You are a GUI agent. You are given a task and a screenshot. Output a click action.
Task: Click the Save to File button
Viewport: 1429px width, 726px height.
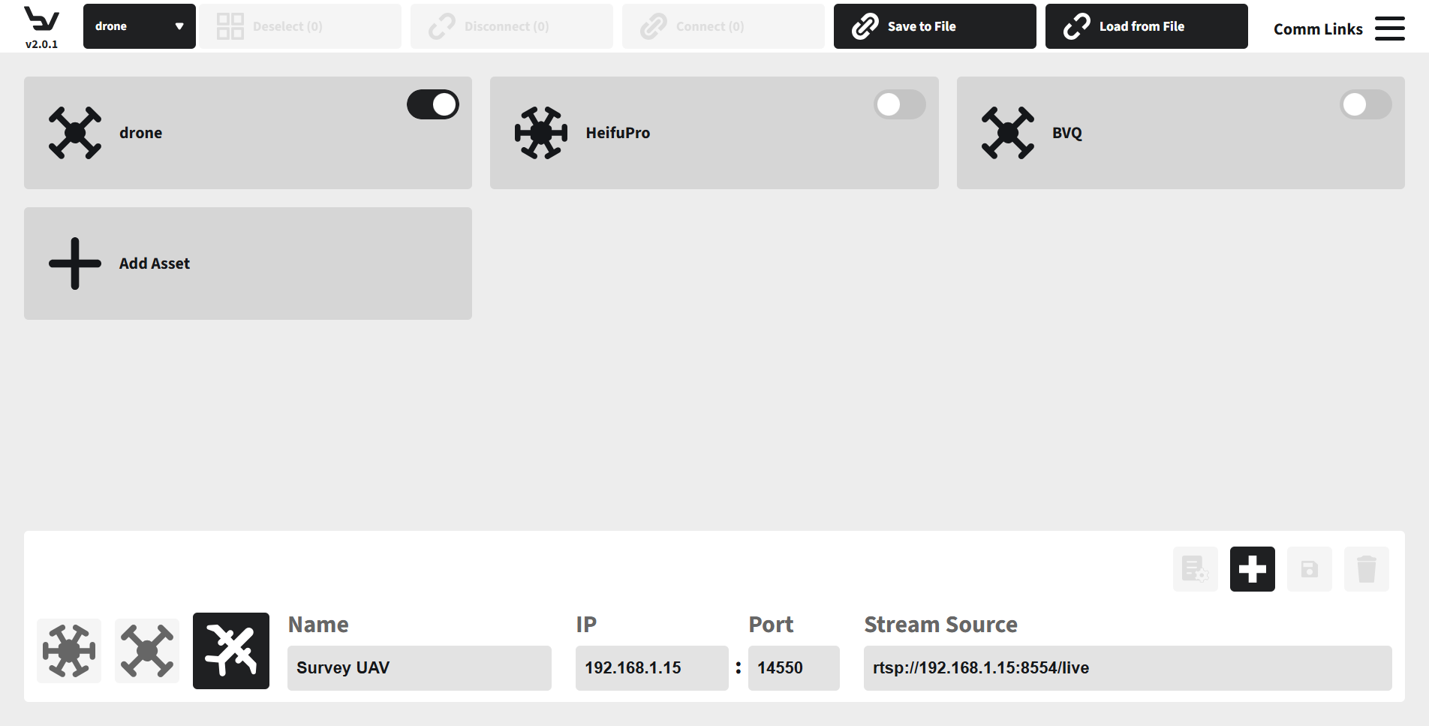pos(934,26)
